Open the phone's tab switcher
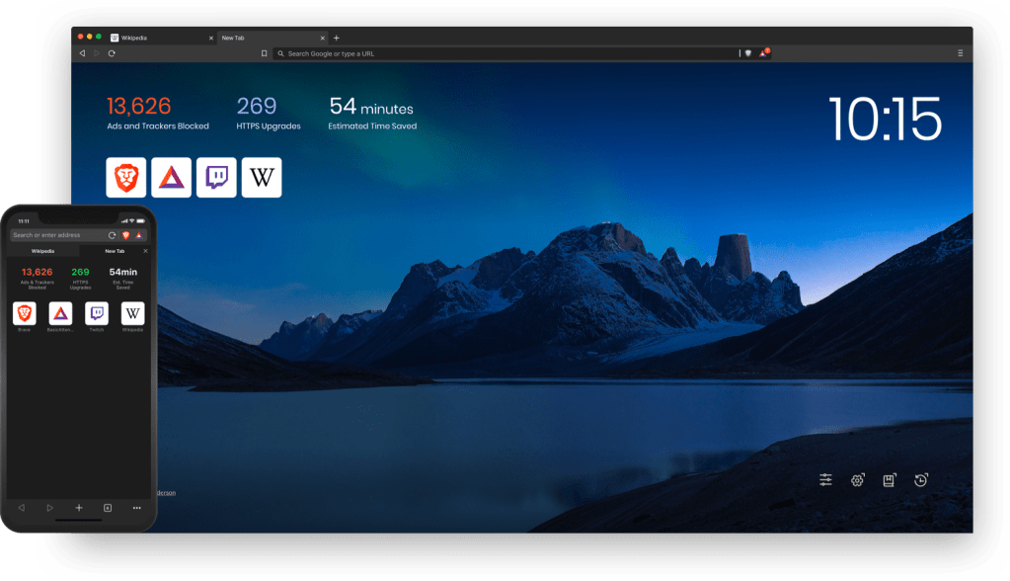 tap(109, 507)
